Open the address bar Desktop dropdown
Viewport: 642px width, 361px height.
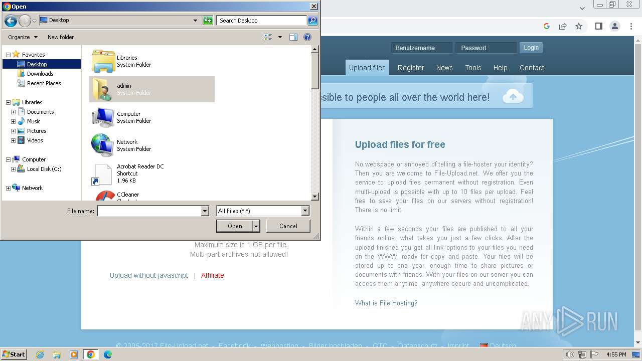[195, 21]
